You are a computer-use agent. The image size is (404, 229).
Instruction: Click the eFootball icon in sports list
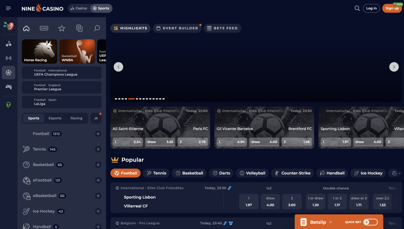coord(26,180)
